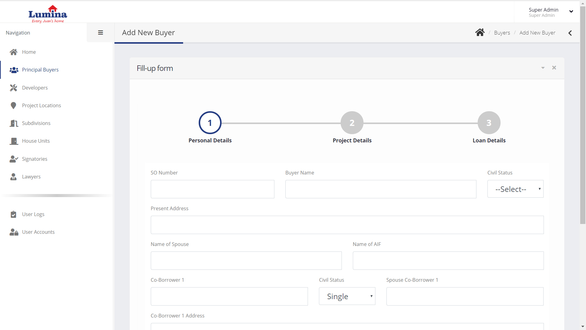Click the Signatories user-check icon
This screenshot has height=330, width=586.
(13, 159)
